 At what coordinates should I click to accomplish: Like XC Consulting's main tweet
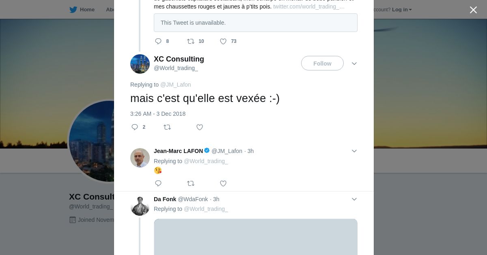click(200, 127)
